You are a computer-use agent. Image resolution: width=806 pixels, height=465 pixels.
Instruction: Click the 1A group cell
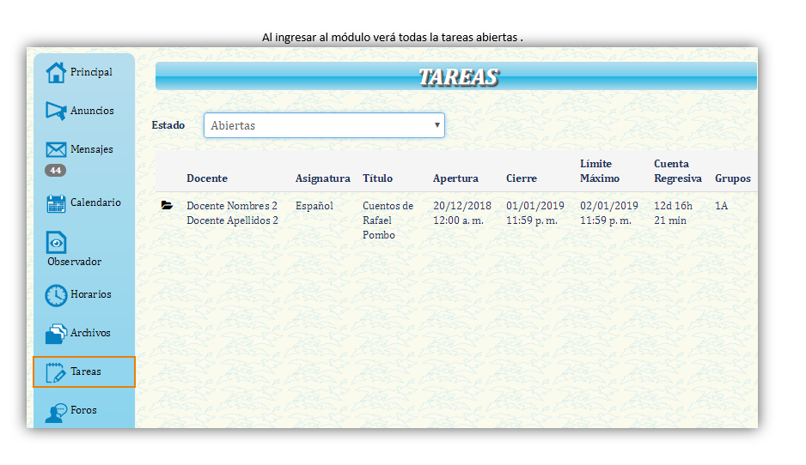click(x=721, y=206)
